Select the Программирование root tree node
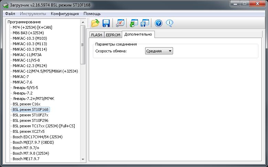 tap(24, 22)
